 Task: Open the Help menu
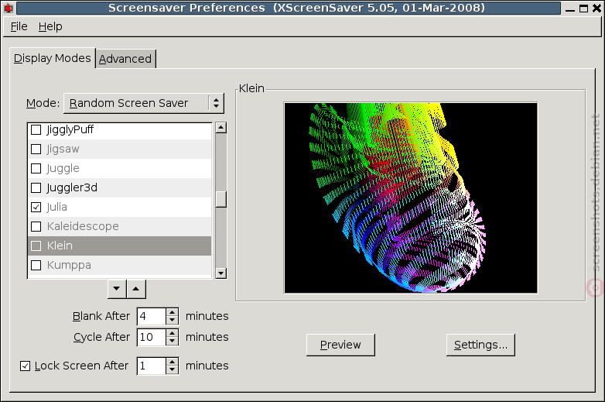[50, 26]
